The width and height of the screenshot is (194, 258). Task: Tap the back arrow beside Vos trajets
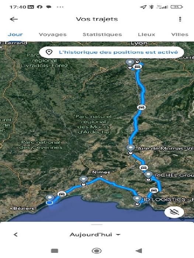[x=14, y=19]
